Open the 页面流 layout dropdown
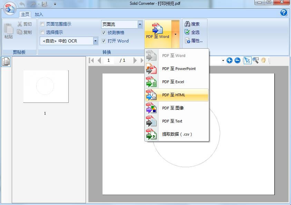Viewport: 291px width, 205px height. coord(140,24)
